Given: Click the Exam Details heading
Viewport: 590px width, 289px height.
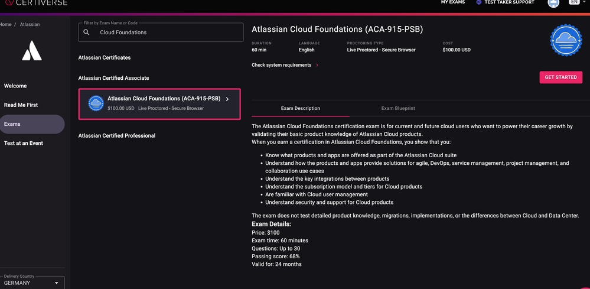Looking at the screenshot, I should tap(271, 224).
